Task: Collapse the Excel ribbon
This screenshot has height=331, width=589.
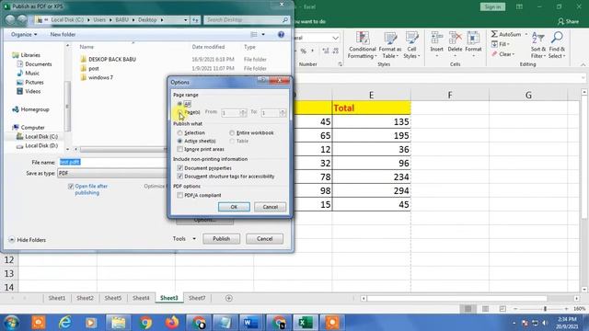Action: coord(583,64)
